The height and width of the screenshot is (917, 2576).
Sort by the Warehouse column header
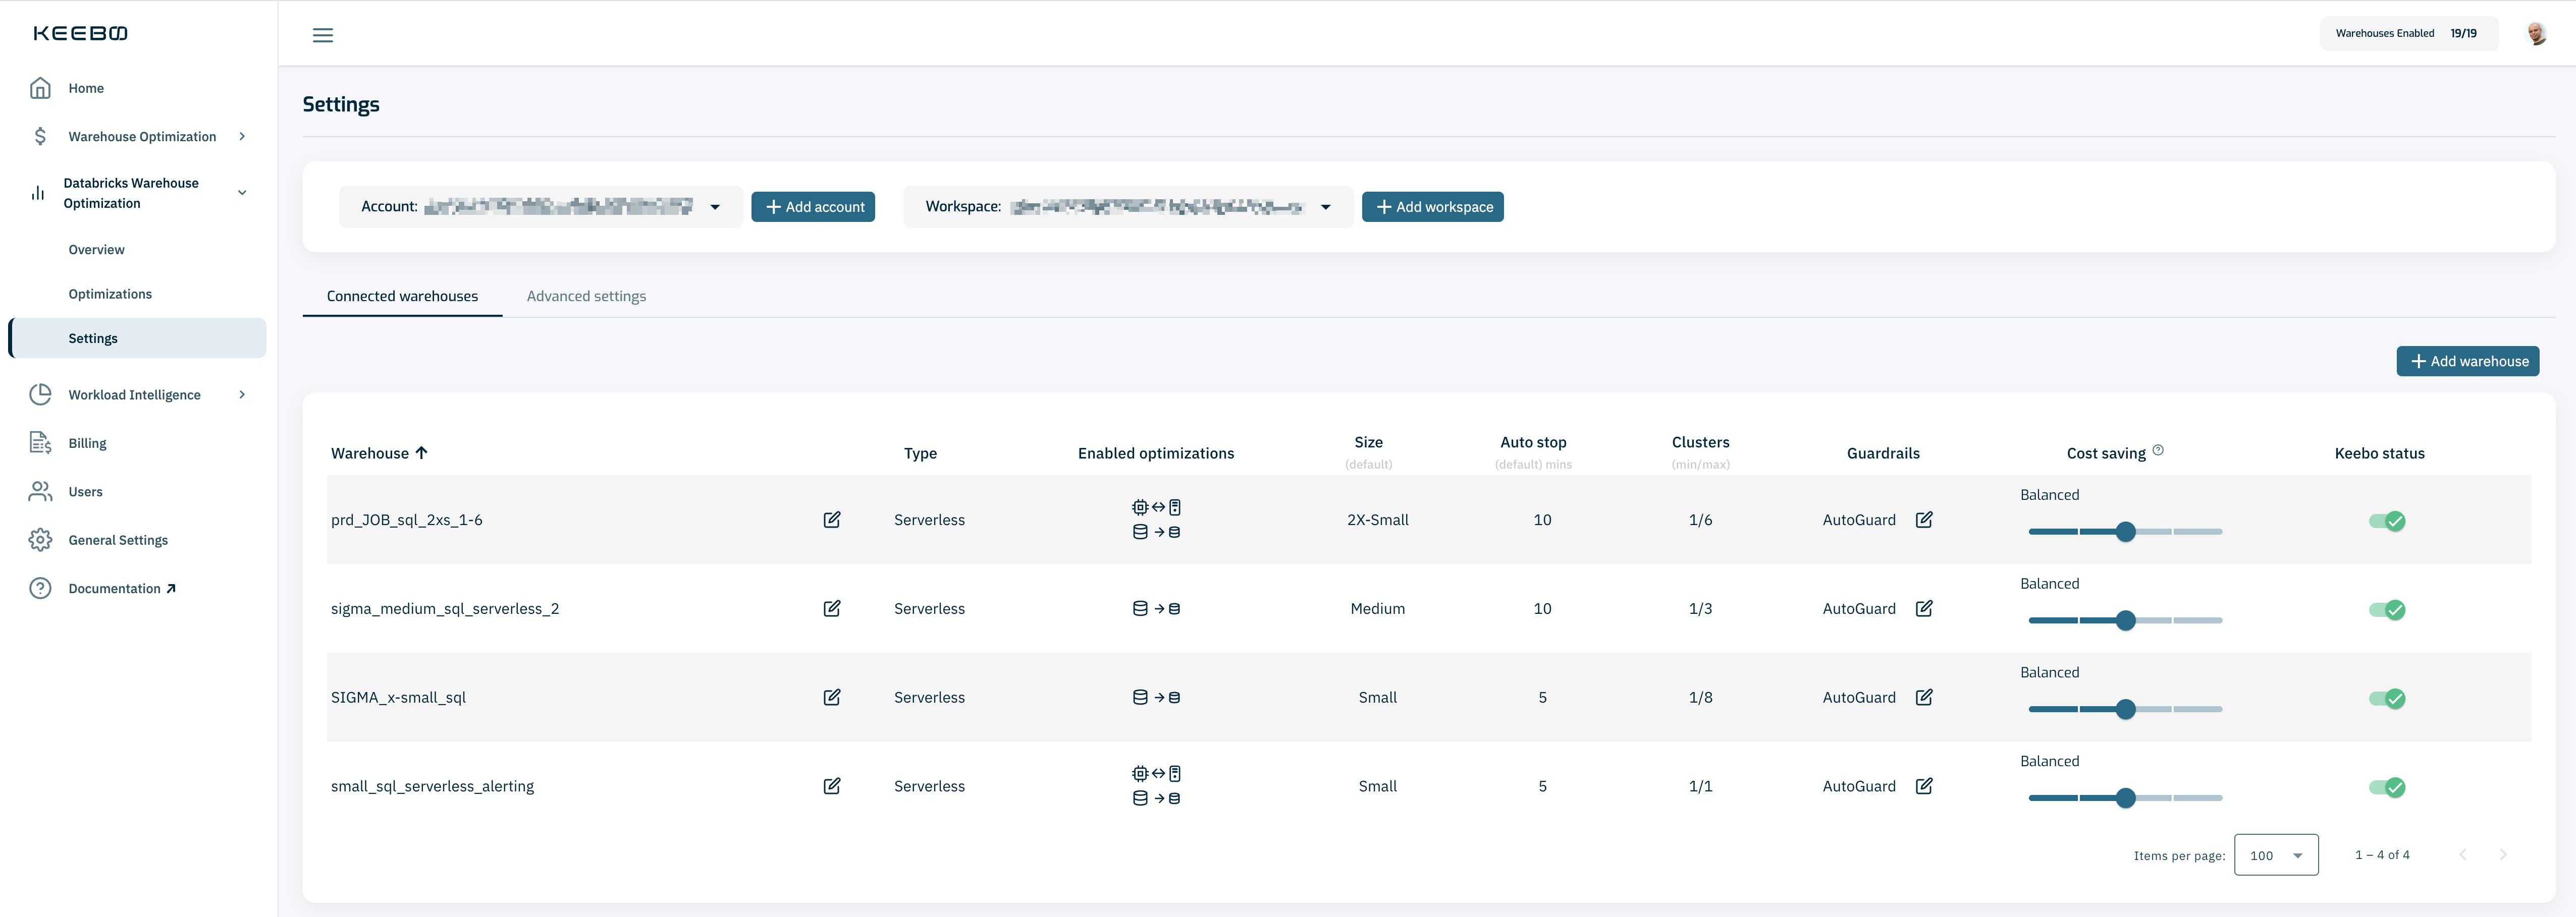[379, 452]
